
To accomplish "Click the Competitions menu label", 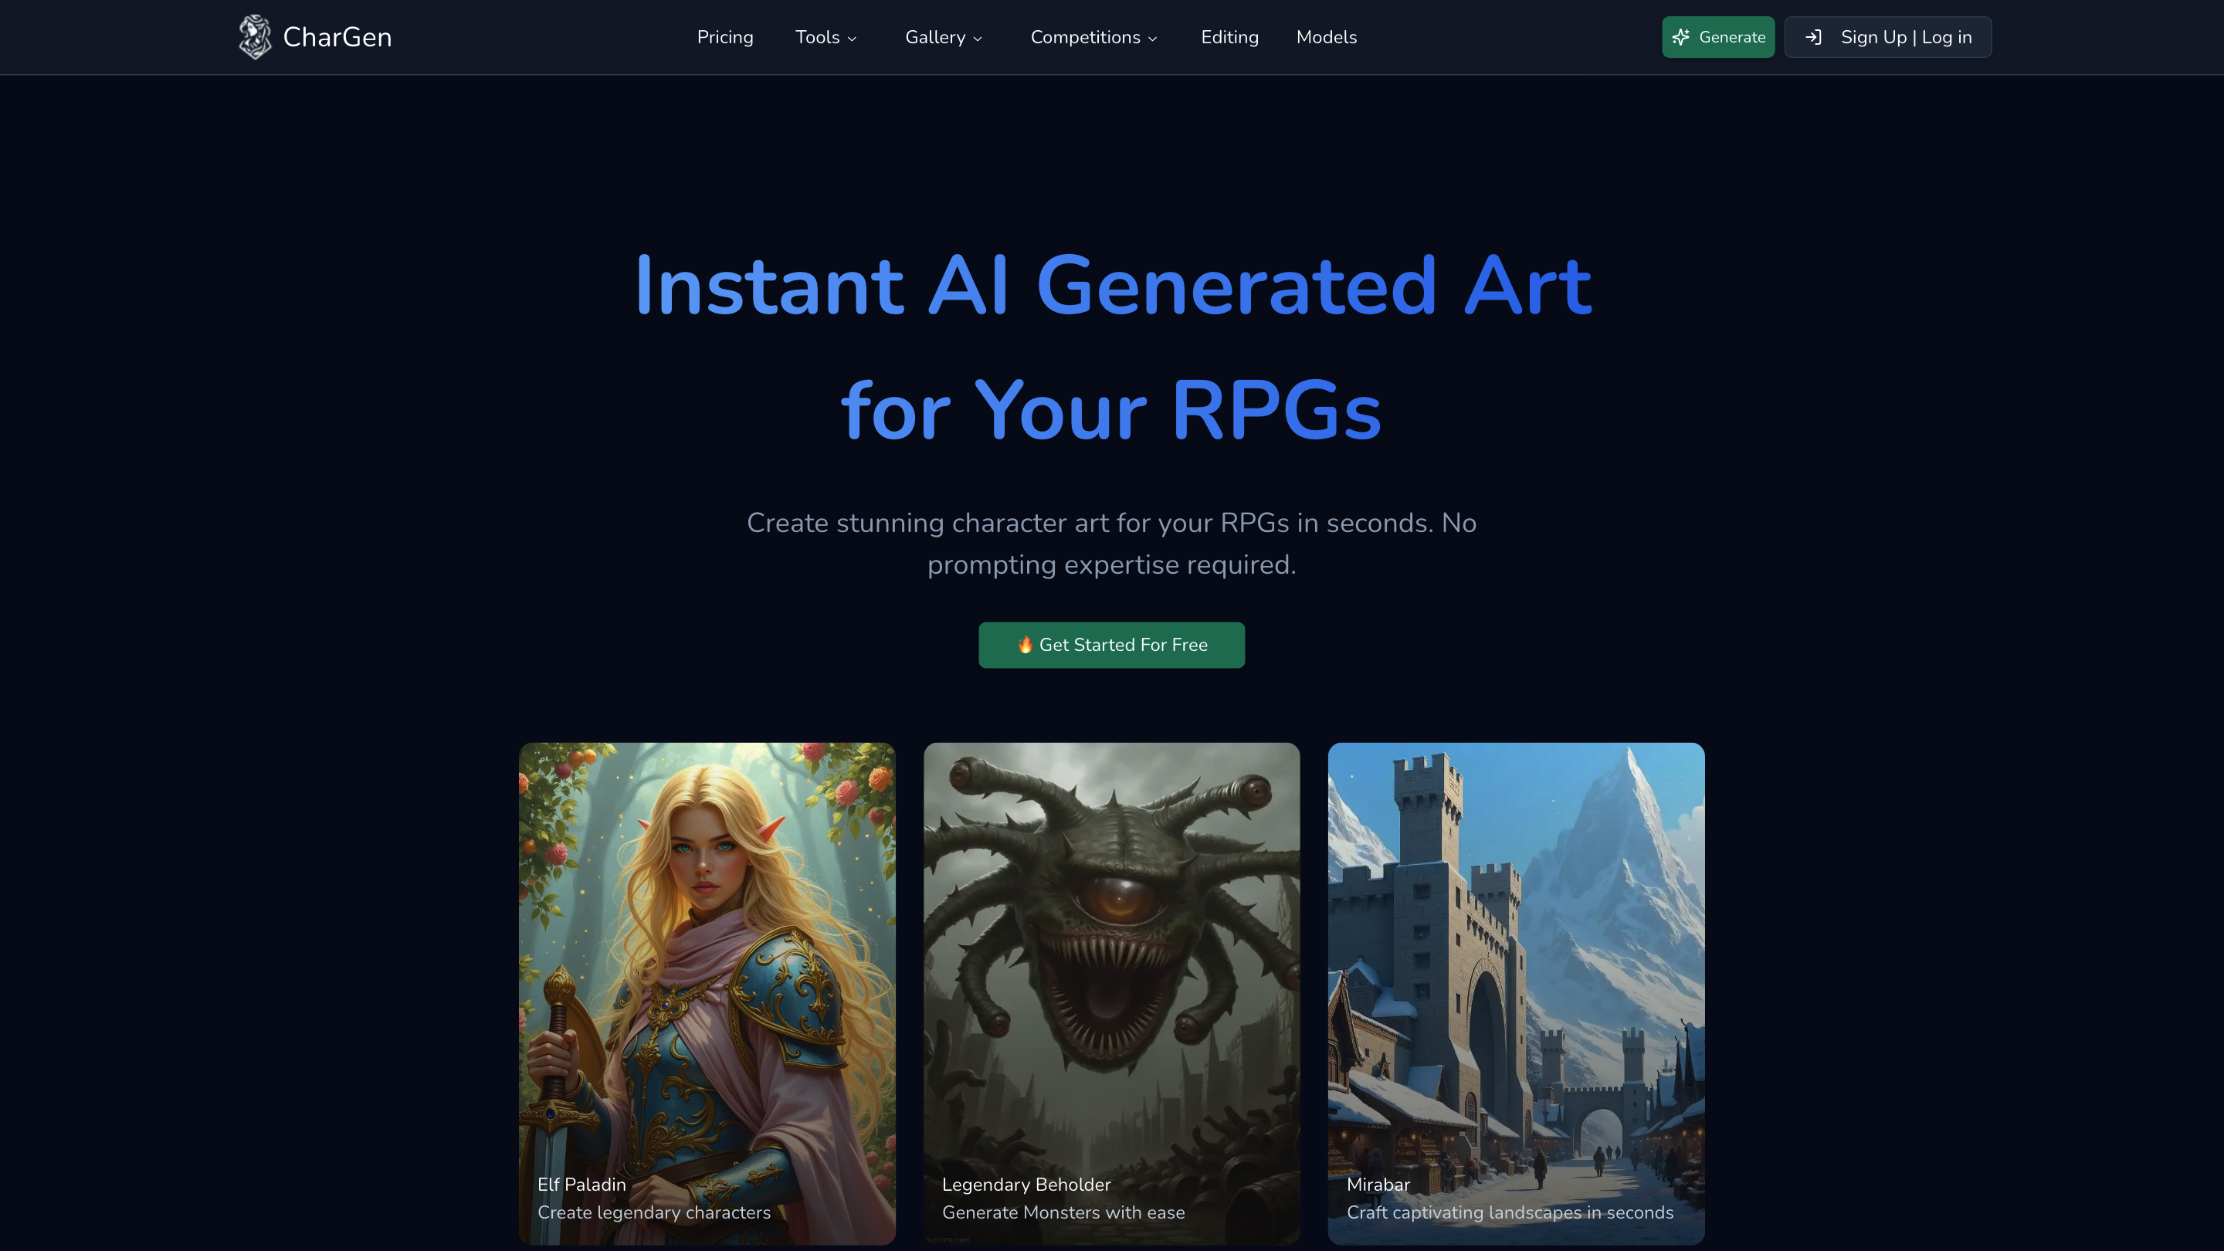I will tap(1085, 37).
